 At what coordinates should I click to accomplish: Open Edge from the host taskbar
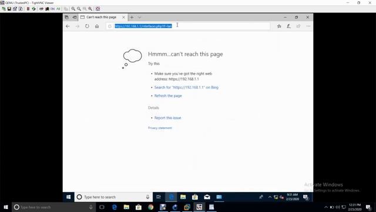115,207
